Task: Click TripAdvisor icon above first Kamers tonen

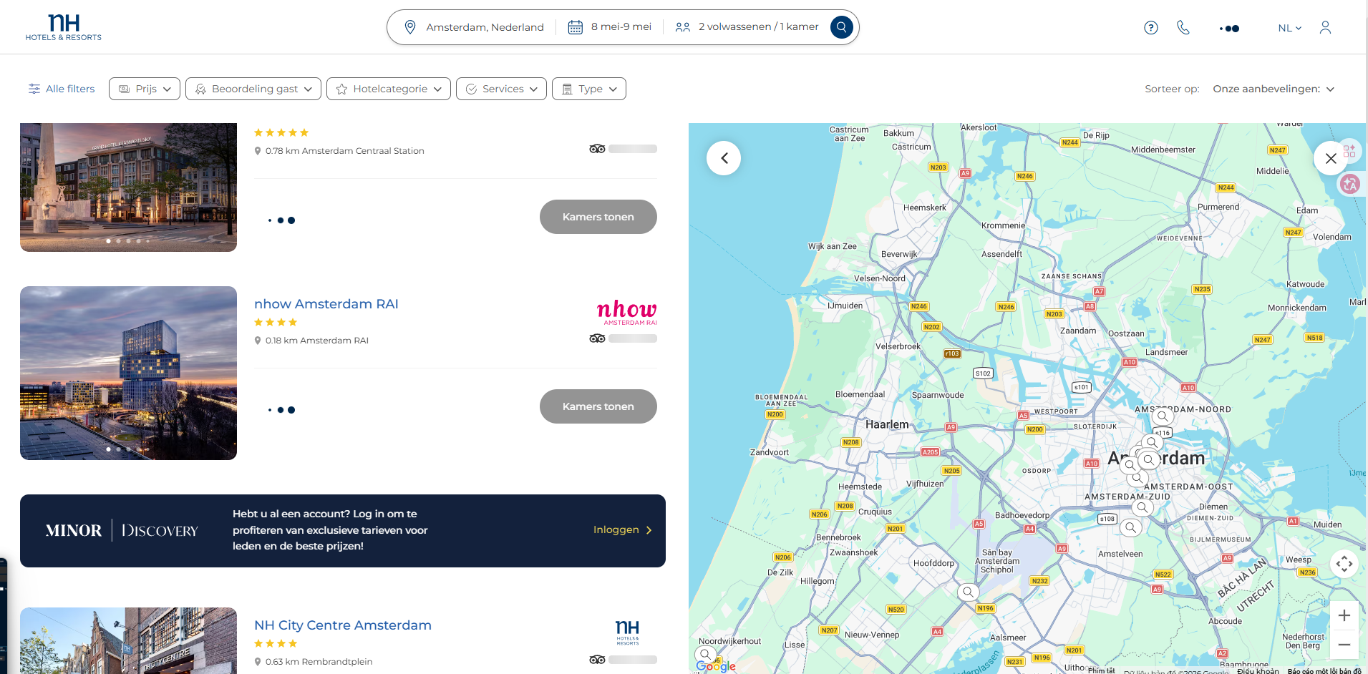Action: [597, 149]
